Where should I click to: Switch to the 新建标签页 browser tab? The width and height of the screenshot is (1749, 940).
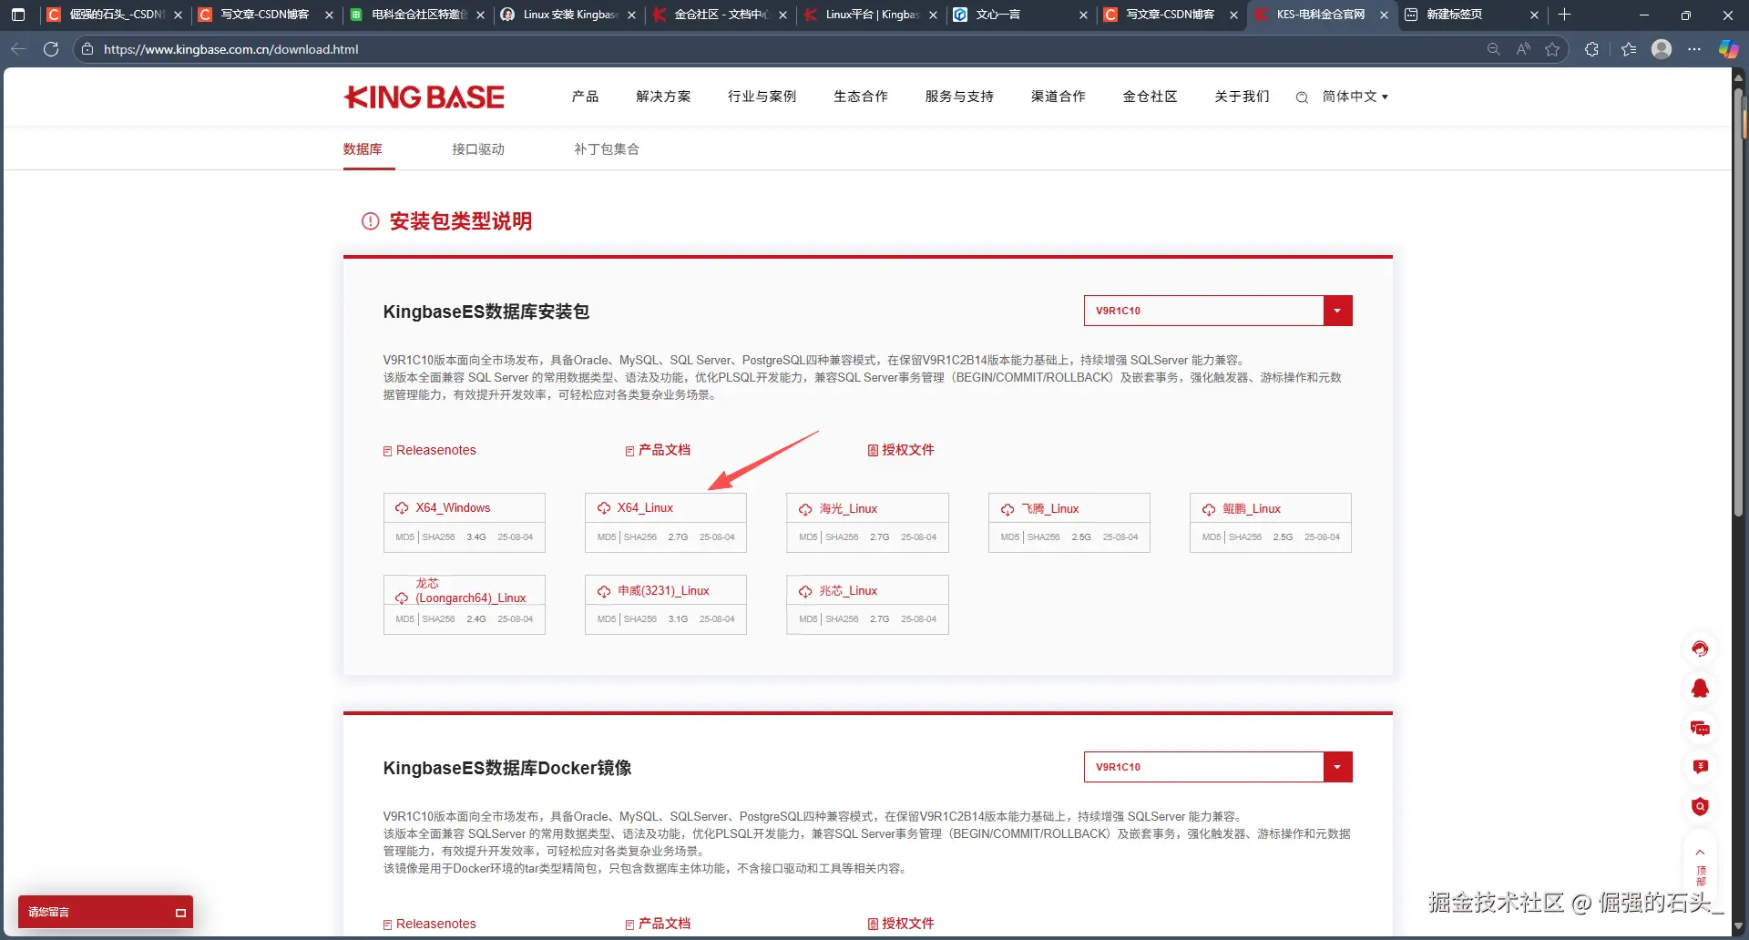pos(1470,15)
